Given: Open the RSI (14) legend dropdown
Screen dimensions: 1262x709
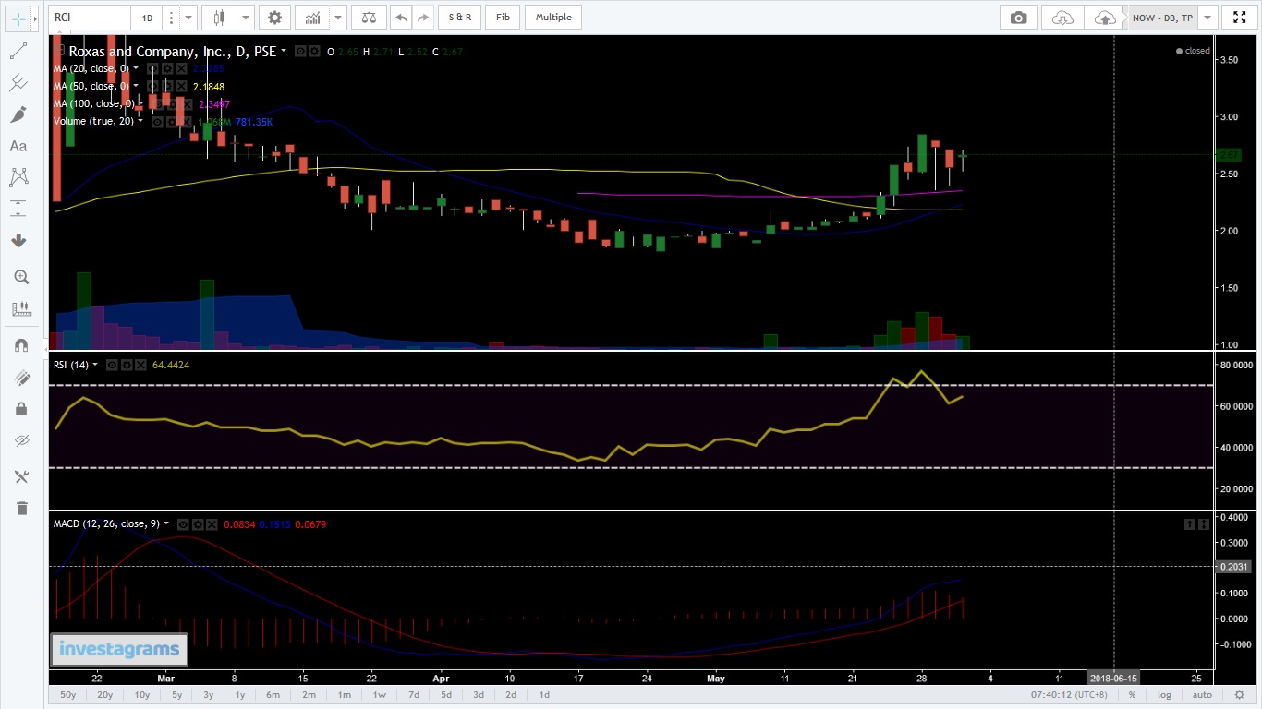Looking at the screenshot, I should tap(95, 365).
